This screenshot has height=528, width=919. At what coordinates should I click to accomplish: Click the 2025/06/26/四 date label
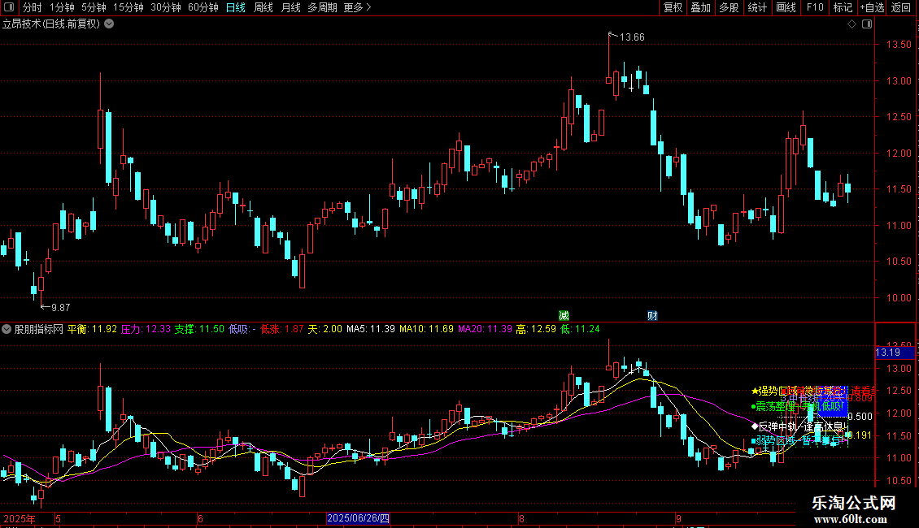point(358,518)
